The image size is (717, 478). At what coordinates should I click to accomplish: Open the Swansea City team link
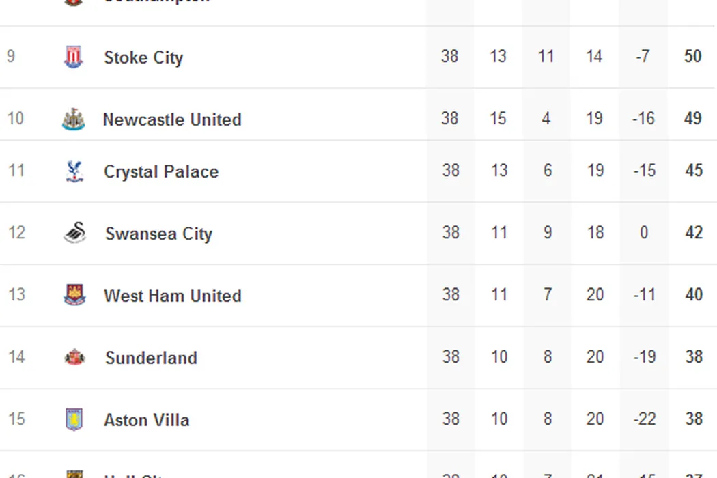158,234
